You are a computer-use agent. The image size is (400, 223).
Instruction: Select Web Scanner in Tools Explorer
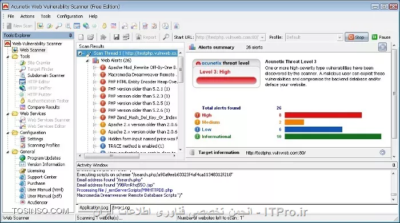[33, 50]
